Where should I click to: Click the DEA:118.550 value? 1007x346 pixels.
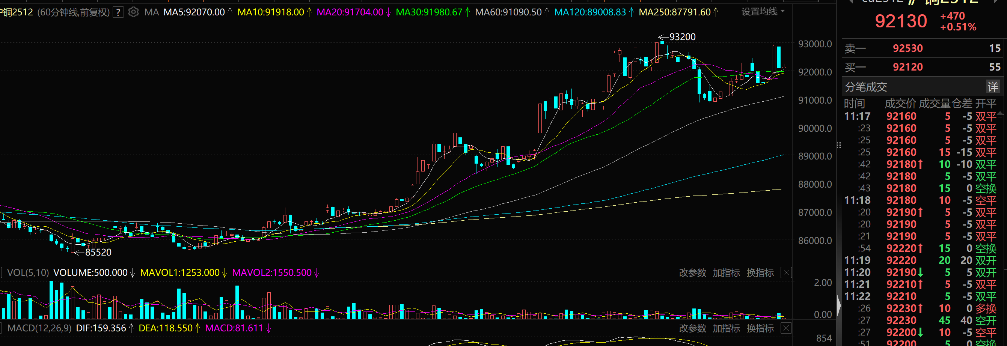coord(165,328)
